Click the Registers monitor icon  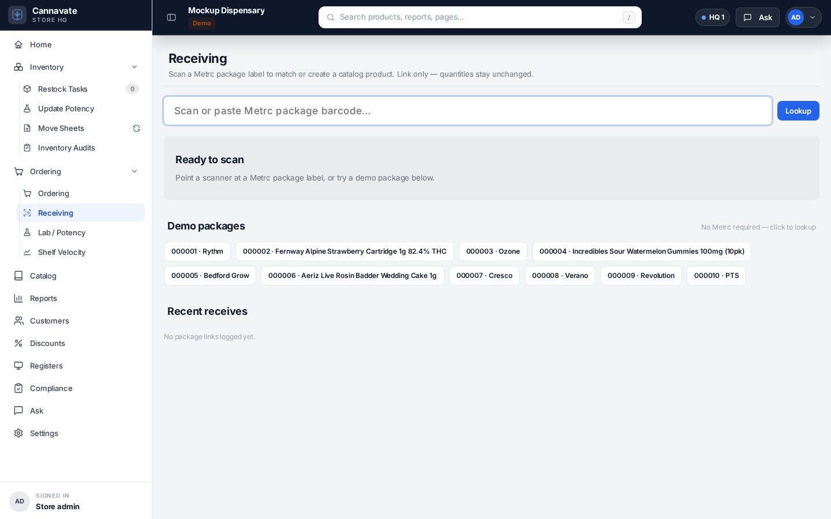tap(18, 366)
